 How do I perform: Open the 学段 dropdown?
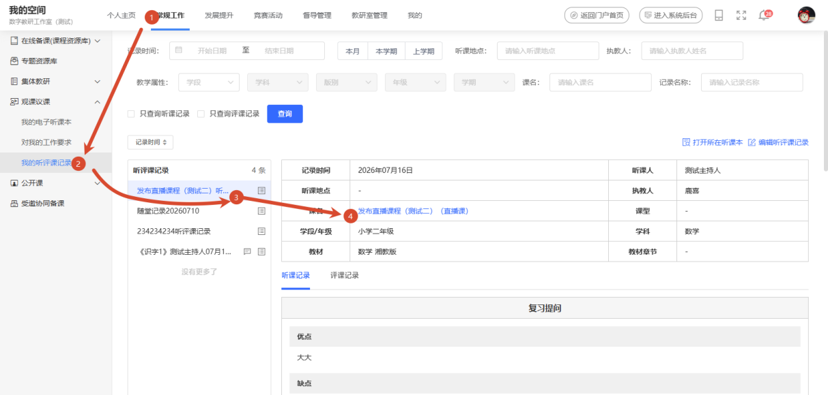pyautogui.click(x=209, y=82)
